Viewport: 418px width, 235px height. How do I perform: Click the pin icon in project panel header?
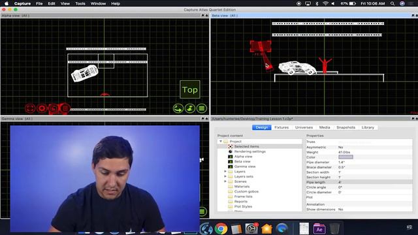coord(413,119)
